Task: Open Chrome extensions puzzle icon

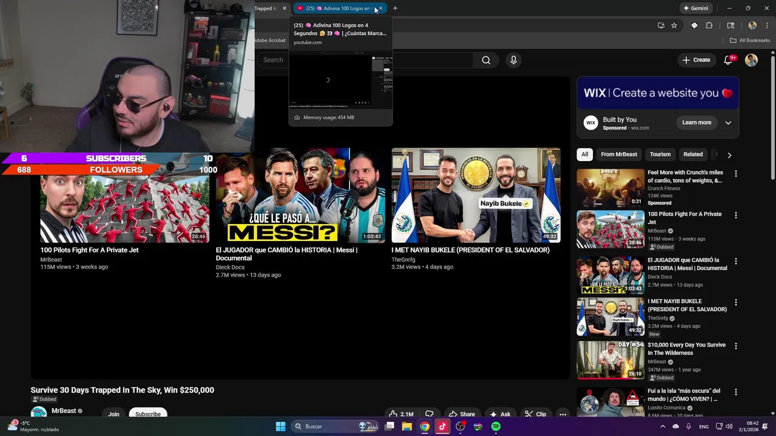Action: [709, 25]
